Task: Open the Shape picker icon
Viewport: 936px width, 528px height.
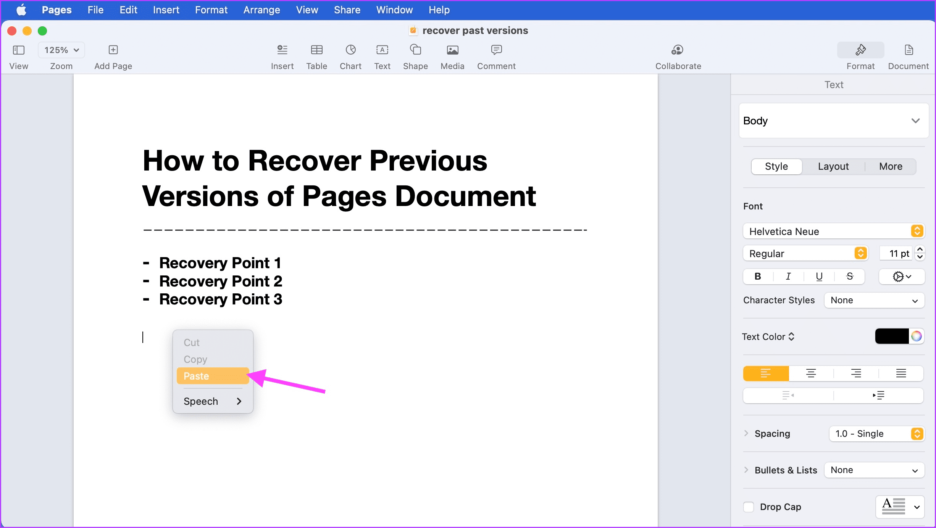Action: click(415, 50)
